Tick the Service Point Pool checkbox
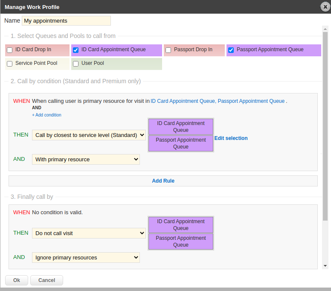The image size is (331, 291). (10, 64)
